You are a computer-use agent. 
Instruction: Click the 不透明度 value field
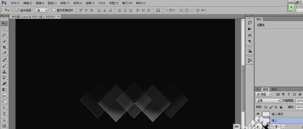pyautogui.click(x=299, y=101)
